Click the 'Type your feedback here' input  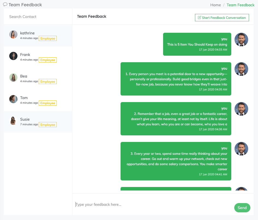153,204
